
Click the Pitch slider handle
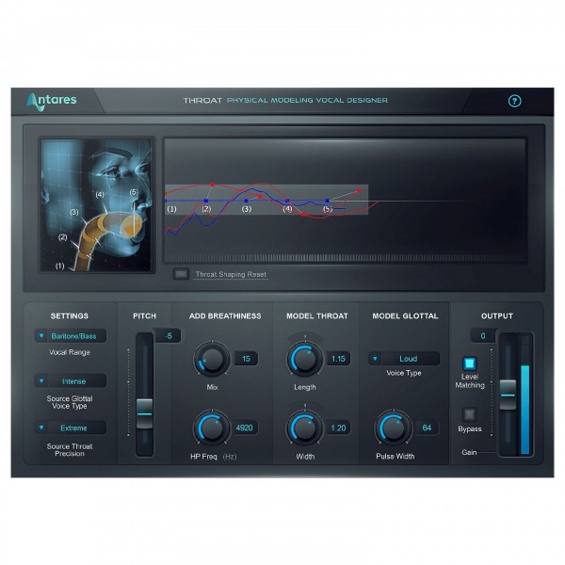[144, 408]
